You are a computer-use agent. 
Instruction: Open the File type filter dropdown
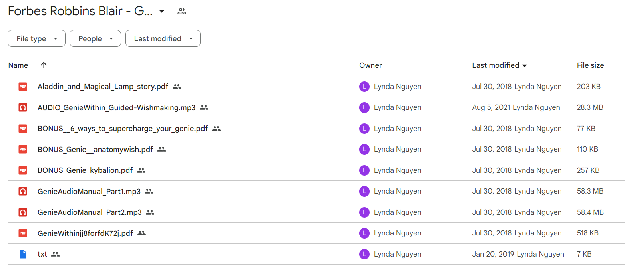point(36,38)
